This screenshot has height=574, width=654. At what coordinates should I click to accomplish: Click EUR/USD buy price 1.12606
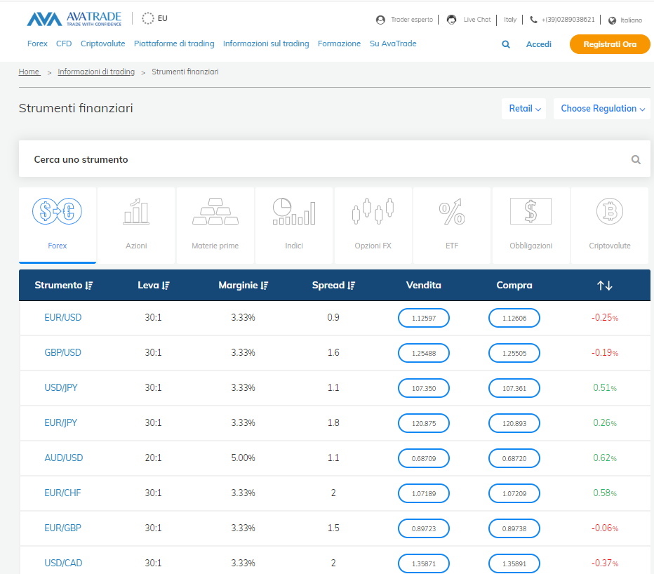point(514,318)
